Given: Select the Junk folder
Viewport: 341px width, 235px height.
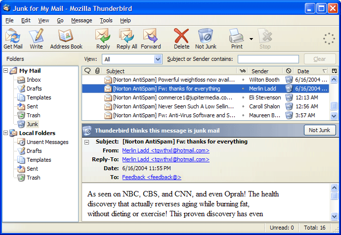Looking at the screenshot, I should [x=32, y=124].
